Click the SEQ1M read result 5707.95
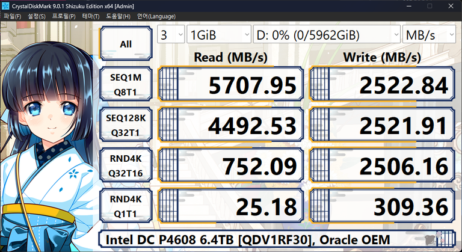The height and width of the screenshot is (252, 462). pyautogui.click(x=231, y=84)
